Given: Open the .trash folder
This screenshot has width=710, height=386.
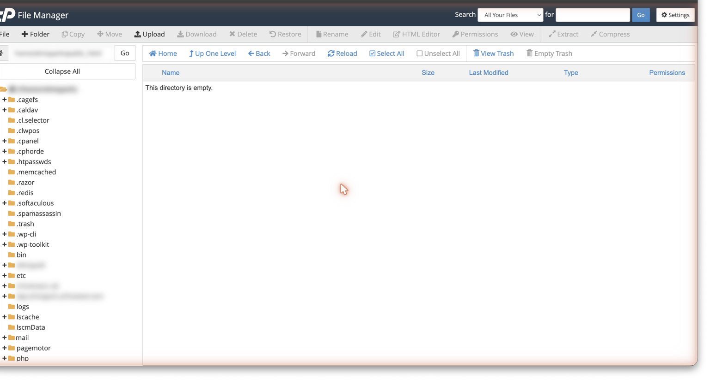Looking at the screenshot, I should click(21, 224).
